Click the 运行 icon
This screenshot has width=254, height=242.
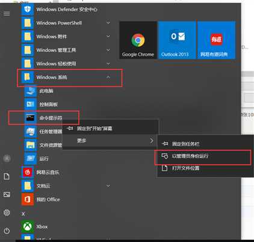point(30,159)
